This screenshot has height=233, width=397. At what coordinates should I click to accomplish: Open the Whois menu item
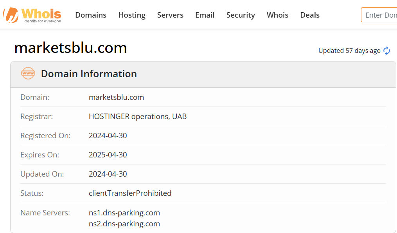tap(277, 15)
